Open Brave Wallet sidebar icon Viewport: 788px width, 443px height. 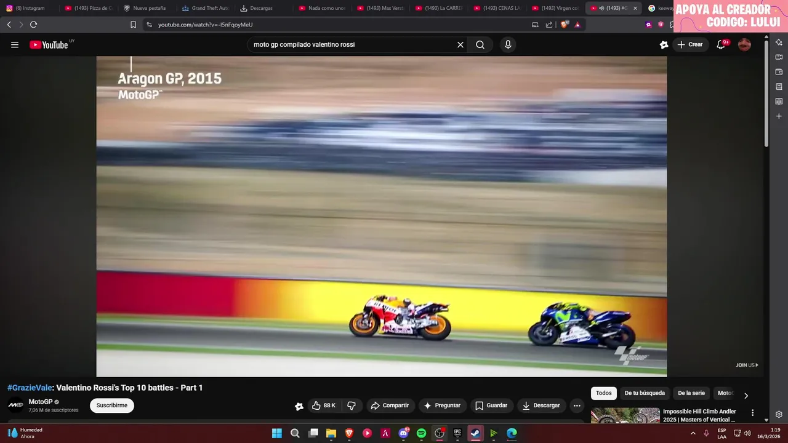click(x=779, y=71)
